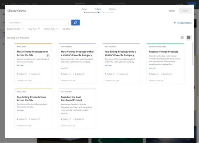The height and width of the screenshot is (143, 199).
Task: Click the Create Criteria link
Action: click(182, 23)
